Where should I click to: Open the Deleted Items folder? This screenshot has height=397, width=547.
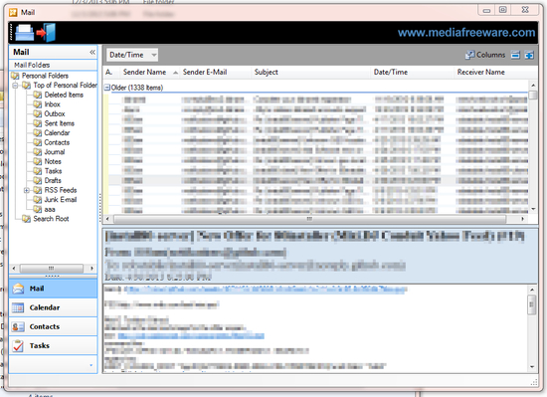click(64, 95)
